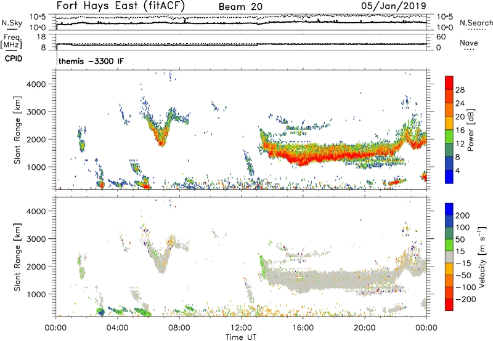Click the 'themis -3300 IF' text
This screenshot has width=493, height=341.
[91, 61]
